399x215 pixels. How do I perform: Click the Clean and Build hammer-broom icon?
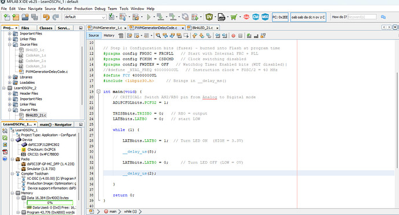[x=136, y=17]
